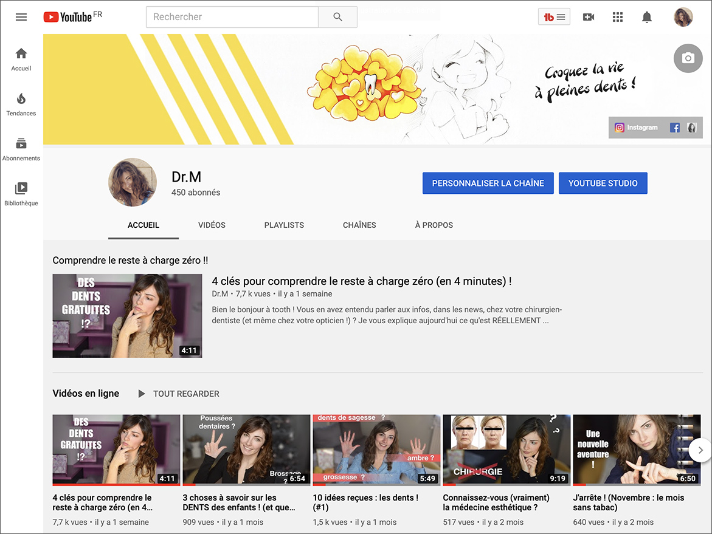This screenshot has height=534, width=712.
Task: Open notifications with the bell icon
Action: 646,16
